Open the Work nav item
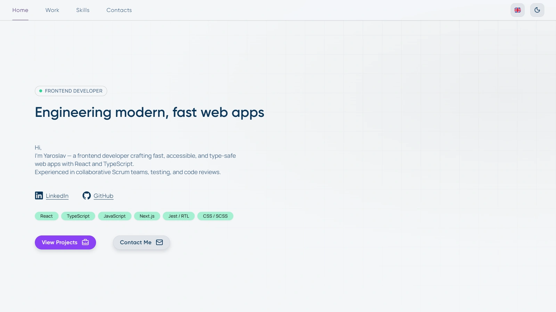Viewport: 556px width, 312px height. click(x=52, y=10)
